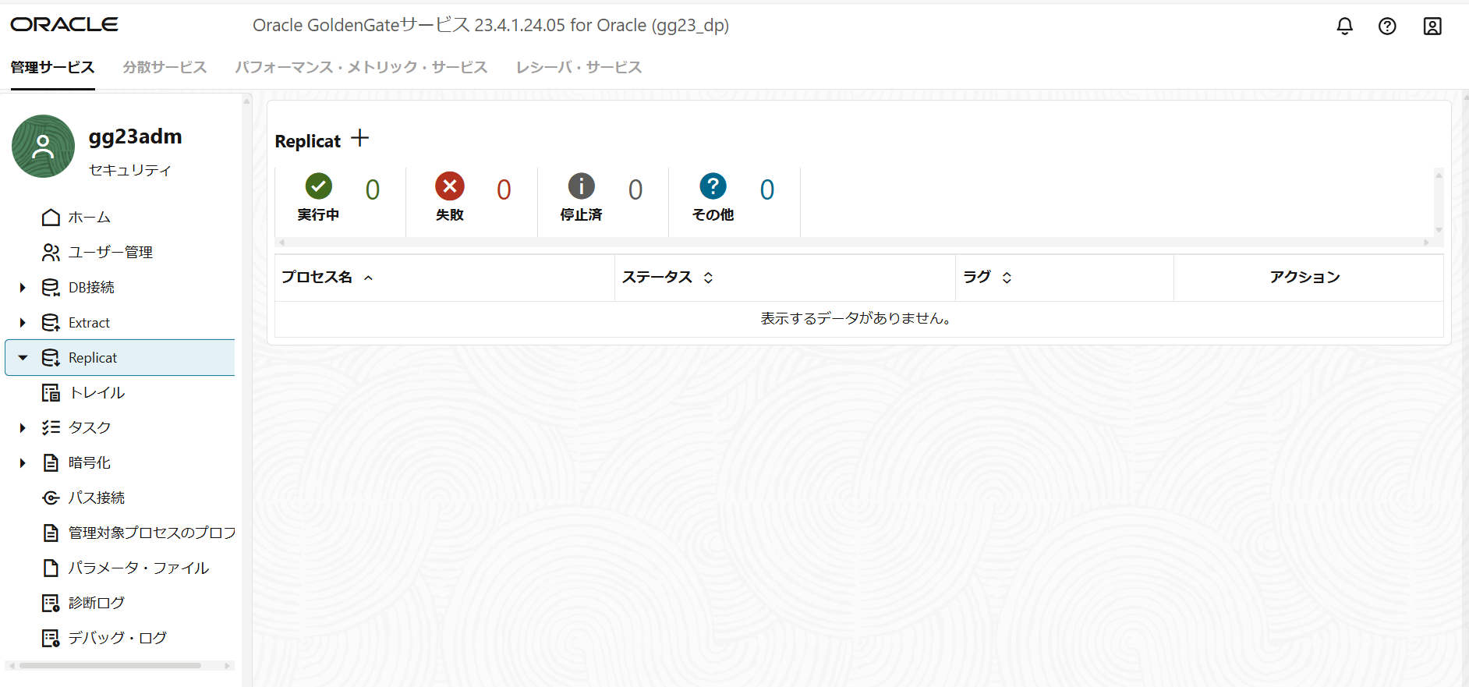Expand the 暗号化 tree node arrow
This screenshot has width=1469, height=687.
point(23,463)
